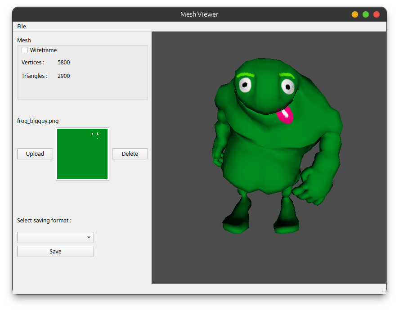
Task: Click the Vertices count value 5800
Action: [63, 63]
